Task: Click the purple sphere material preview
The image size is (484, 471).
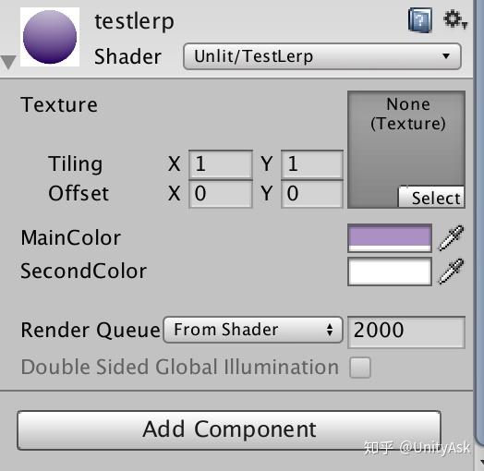Action: click(x=50, y=37)
